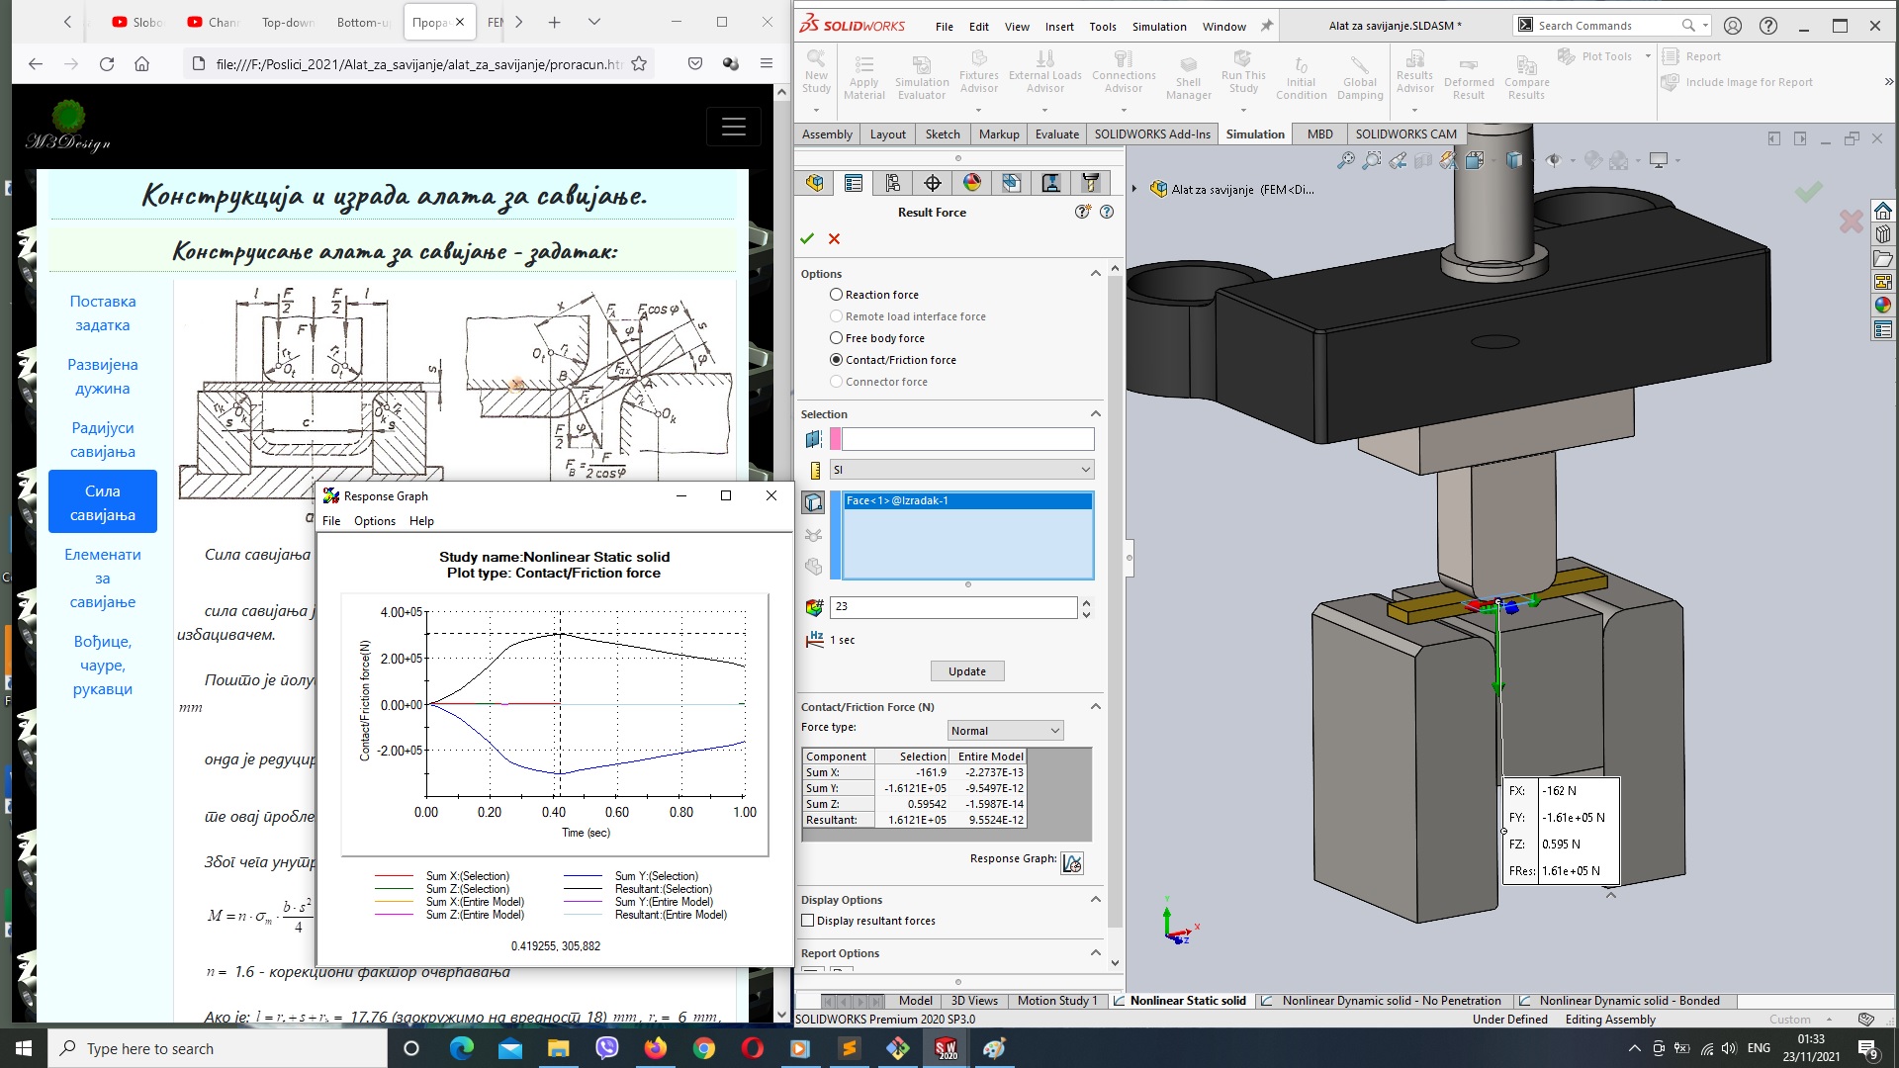The image size is (1899, 1068).
Task: Expand the Alat za savijanje tree arrow
Action: point(1134,189)
